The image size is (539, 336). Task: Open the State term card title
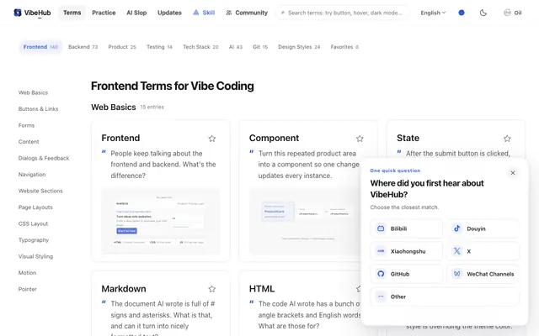[408, 138]
